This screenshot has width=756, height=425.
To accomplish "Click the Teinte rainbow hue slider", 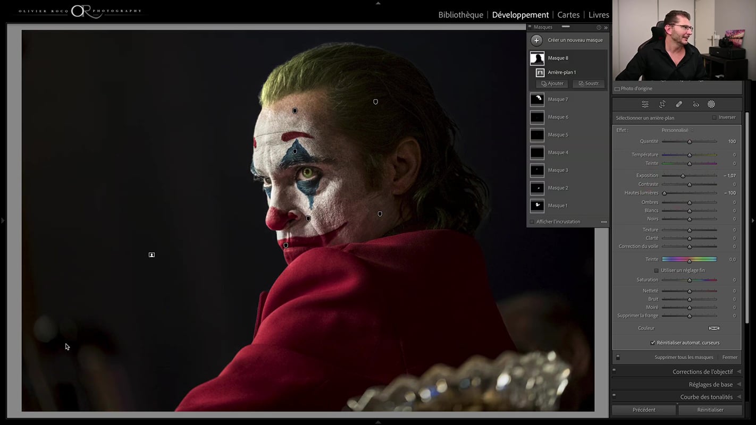I will coord(689,259).
